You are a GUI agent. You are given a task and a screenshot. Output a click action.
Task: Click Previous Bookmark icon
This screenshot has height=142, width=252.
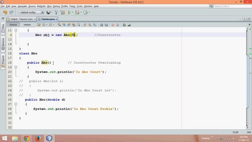[x=85, y=25]
